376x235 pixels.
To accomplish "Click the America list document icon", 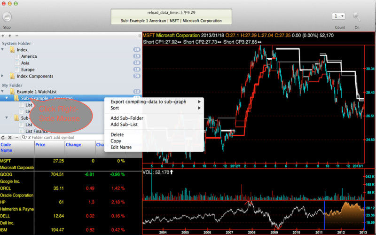I will click(17, 56).
